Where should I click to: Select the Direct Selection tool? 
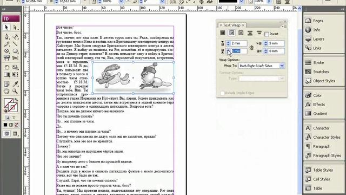tap(15, 28)
